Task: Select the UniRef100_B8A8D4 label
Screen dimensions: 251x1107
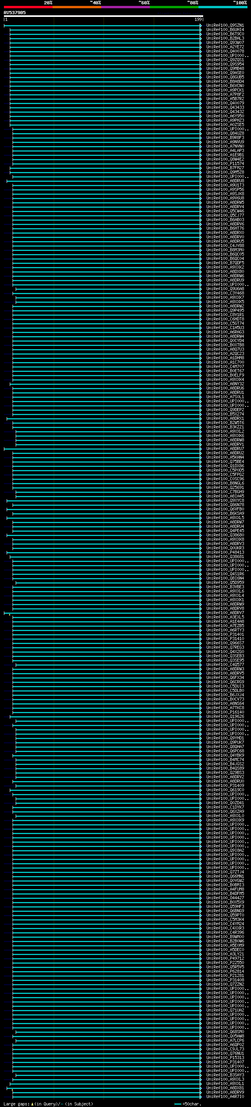Action: pos(225,81)
